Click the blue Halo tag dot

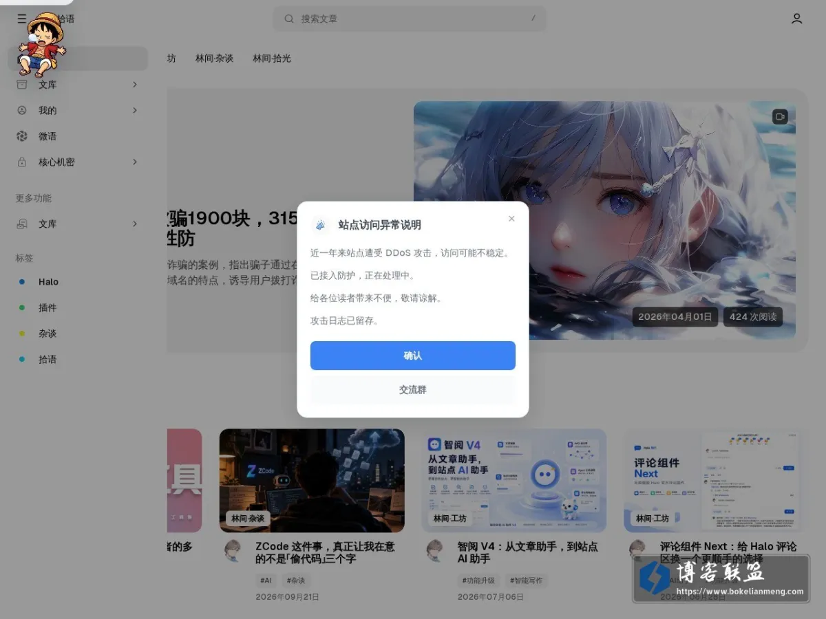pyautogui.click(x=22, y=282)
